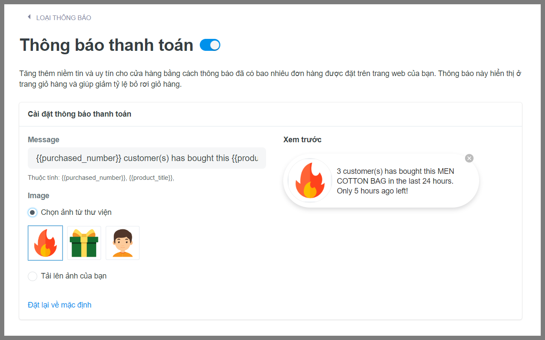Dismiss the preview notification with its X icon
The width and height of the screenshot is (545, 340).
[x=469, y=158]
